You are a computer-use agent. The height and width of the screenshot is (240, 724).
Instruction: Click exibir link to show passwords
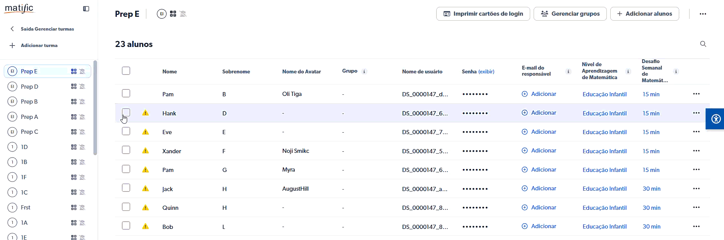point(486,72)
